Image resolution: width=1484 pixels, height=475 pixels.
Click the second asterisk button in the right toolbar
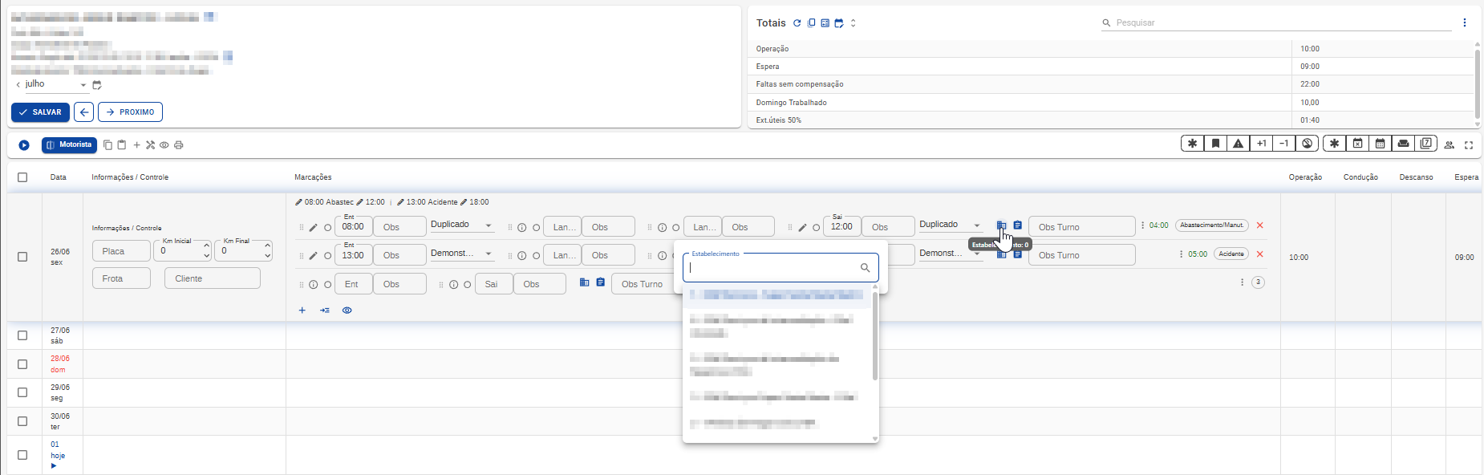pos(1335,144)
